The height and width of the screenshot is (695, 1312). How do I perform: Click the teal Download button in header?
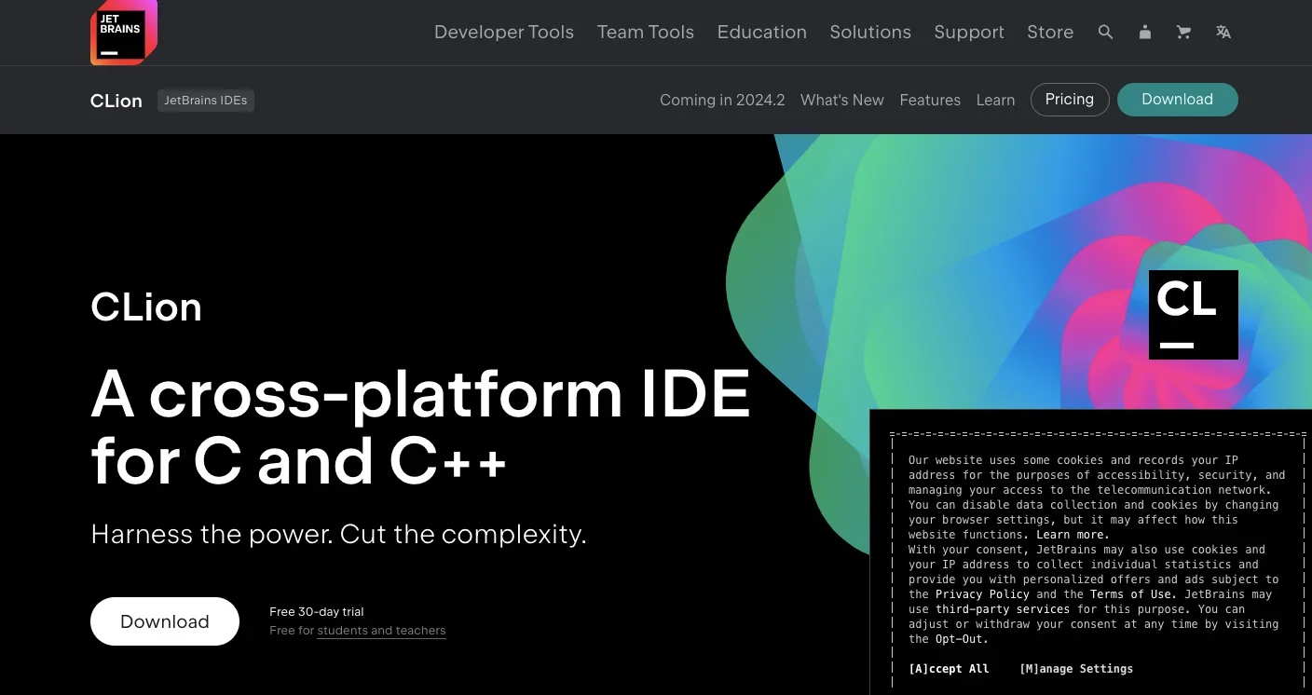[x=1176, y=100]
